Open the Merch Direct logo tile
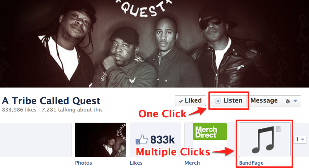309x168 pixels. [210, 131]
